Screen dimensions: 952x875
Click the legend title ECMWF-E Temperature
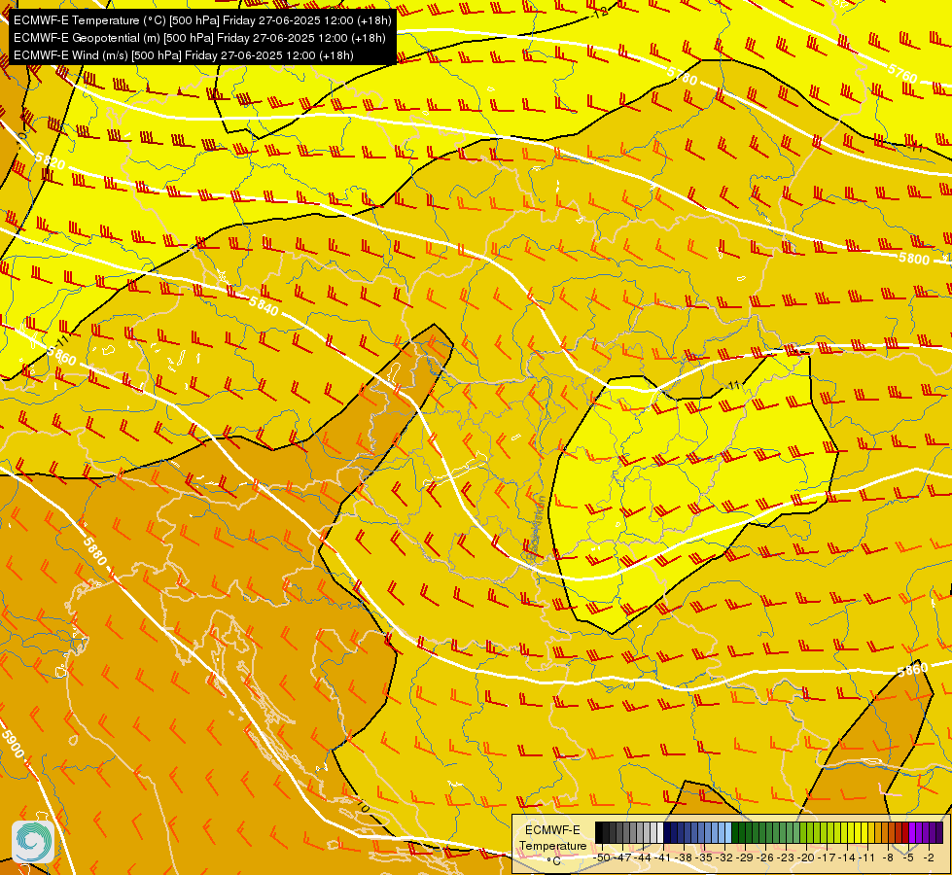tap(552, 838)
